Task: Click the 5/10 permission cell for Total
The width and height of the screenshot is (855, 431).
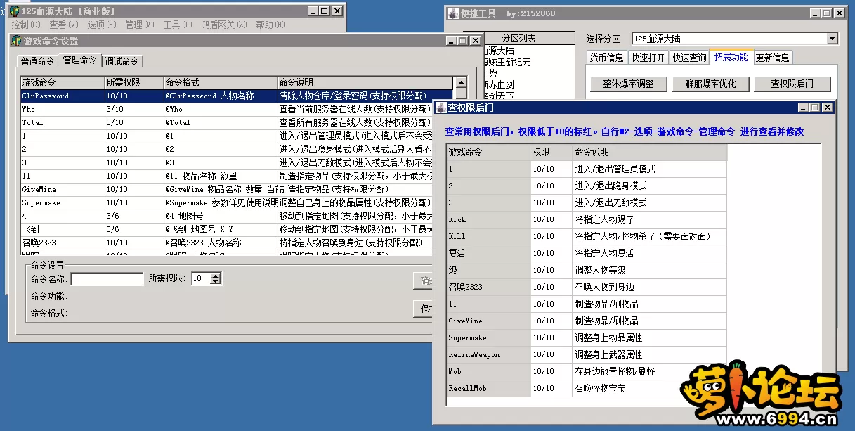Action: [x=133, y=122]
